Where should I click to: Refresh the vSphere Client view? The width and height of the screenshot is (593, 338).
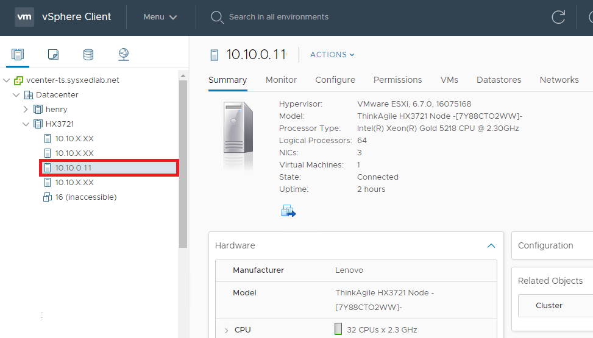pos(558,17)
